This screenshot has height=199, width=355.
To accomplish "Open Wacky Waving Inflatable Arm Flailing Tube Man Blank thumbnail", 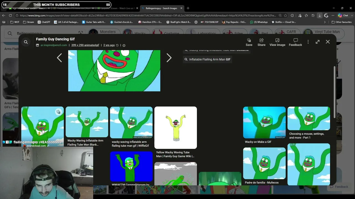I will point(87,122).
